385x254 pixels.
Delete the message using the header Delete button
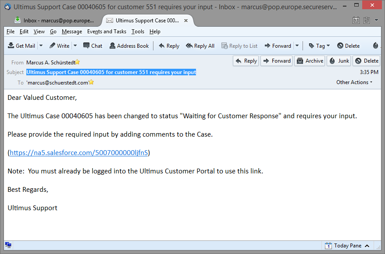[367, 61]
